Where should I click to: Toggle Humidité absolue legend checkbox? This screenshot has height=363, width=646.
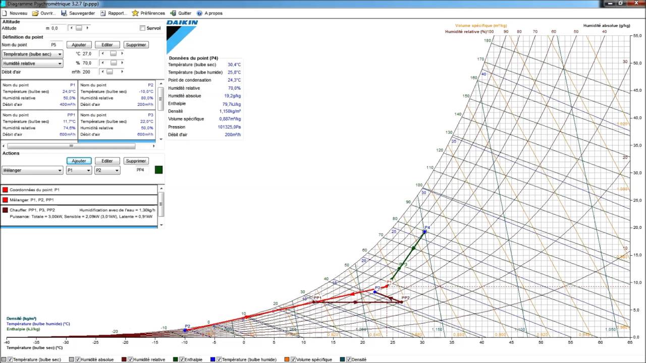pos(78,359)
